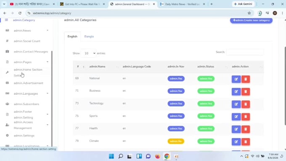Click the admin.News sidebar icon
286x161 pixels.
(x=7, y=30)
